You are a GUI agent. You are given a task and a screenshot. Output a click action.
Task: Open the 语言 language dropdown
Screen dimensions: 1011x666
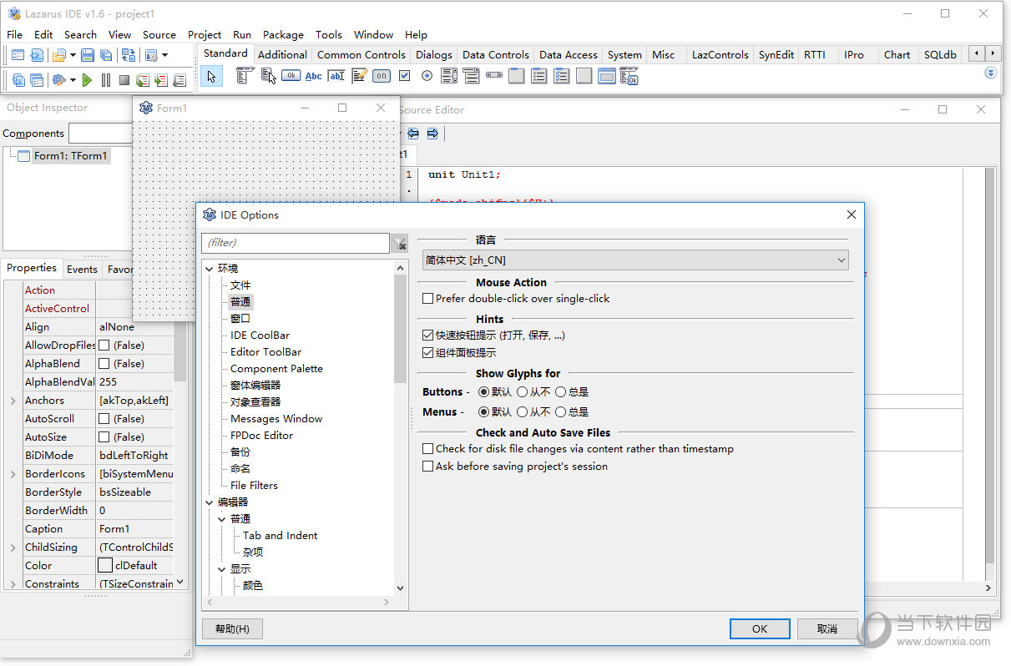pos(635,260)
